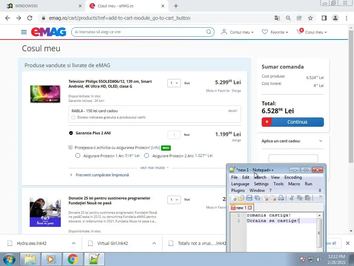Select Asigurare Protect+ 2 Ani option
Screen dimensions: 354x266
147,156
